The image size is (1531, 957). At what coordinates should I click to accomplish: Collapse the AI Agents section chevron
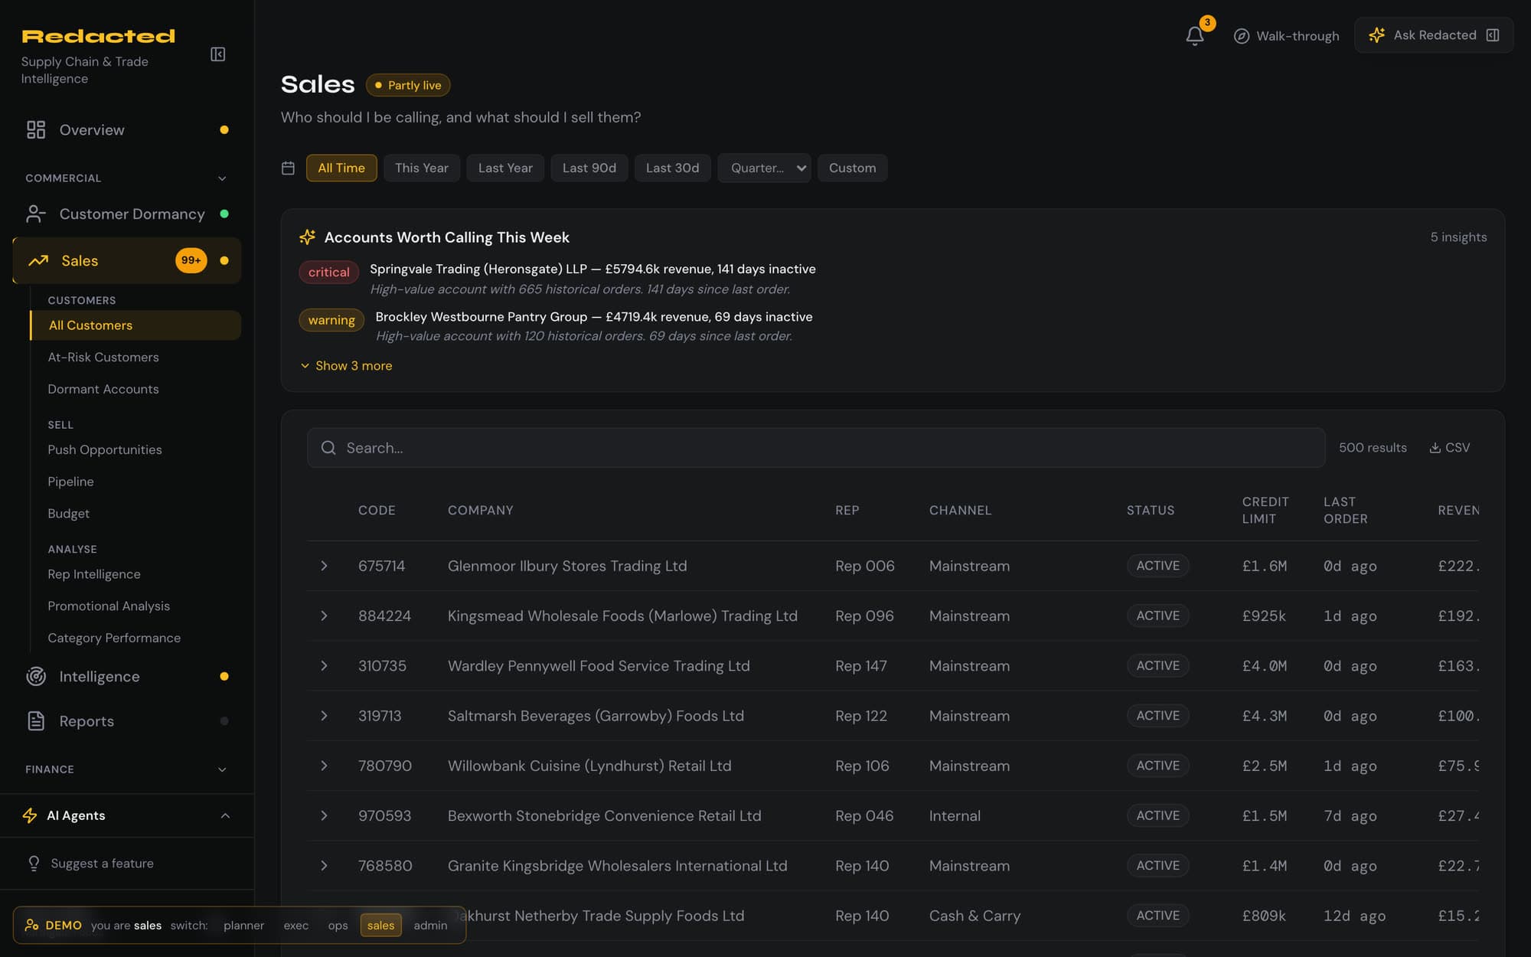(225, 815)
